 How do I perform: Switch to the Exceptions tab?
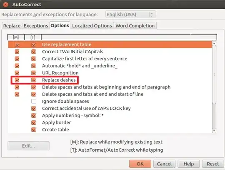tap(36, 26)
